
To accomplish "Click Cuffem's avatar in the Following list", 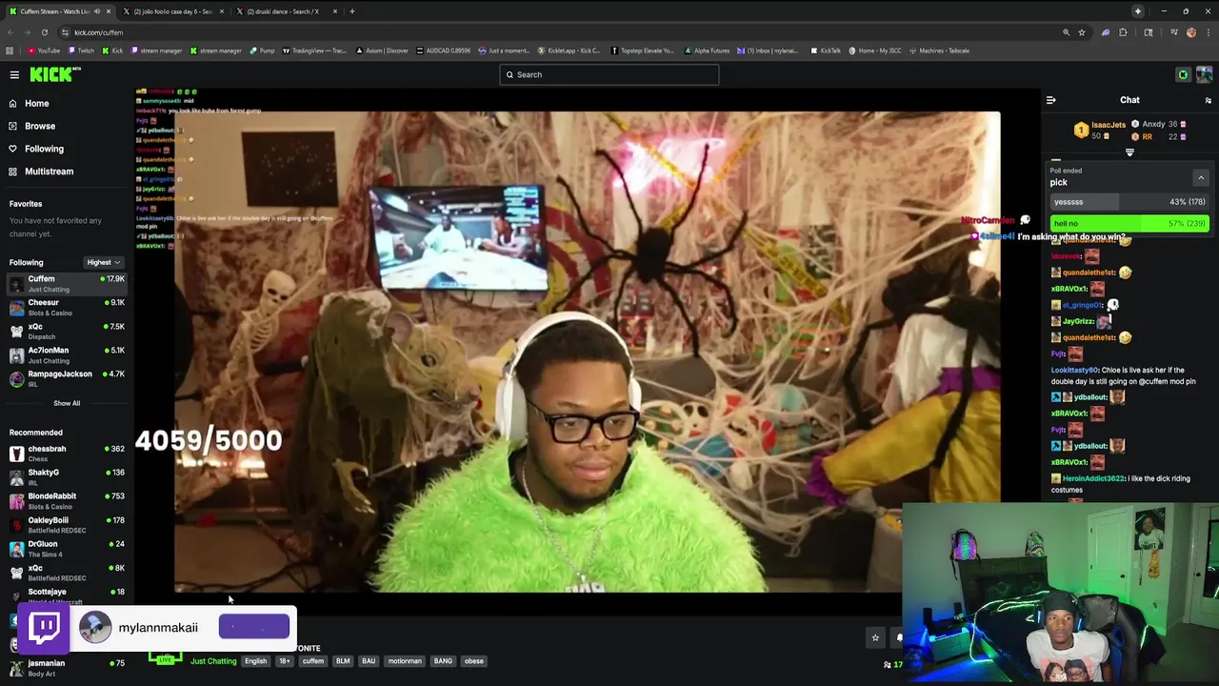I will 16,284.
